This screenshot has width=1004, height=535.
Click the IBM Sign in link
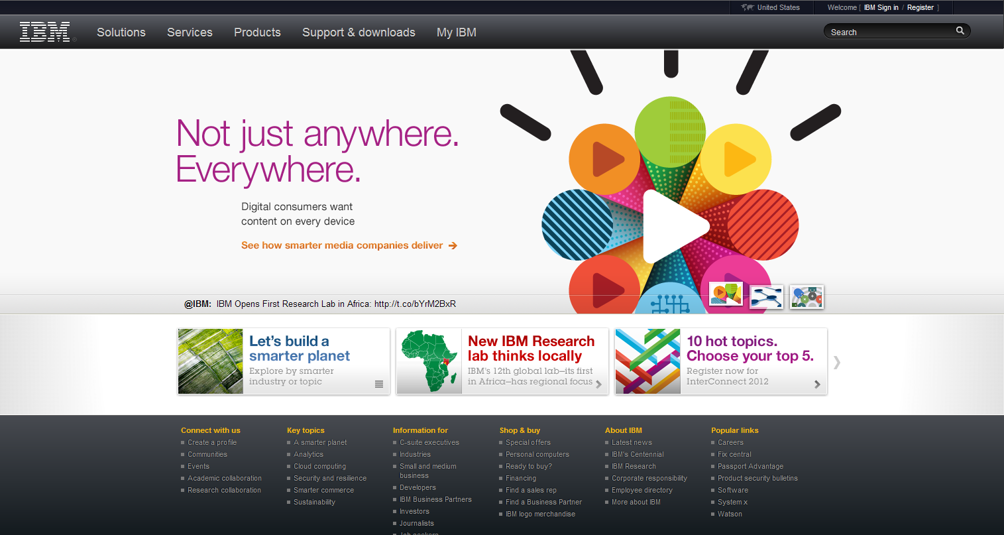click(x=881, y=7)
